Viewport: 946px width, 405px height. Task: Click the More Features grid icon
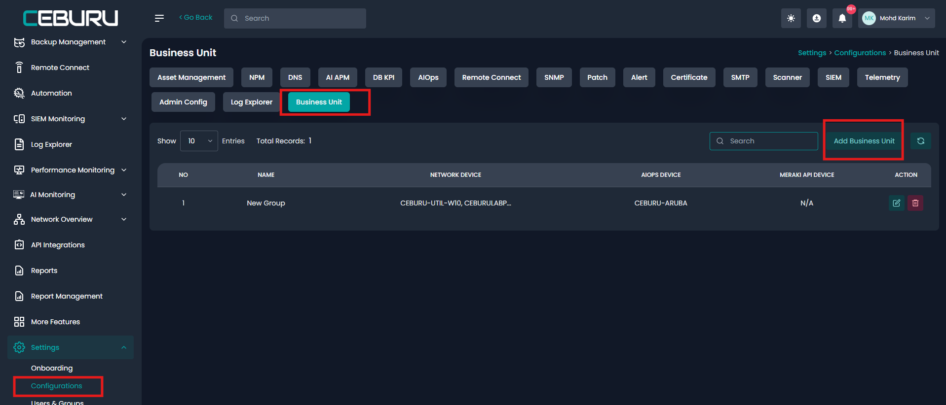point(19,322)
